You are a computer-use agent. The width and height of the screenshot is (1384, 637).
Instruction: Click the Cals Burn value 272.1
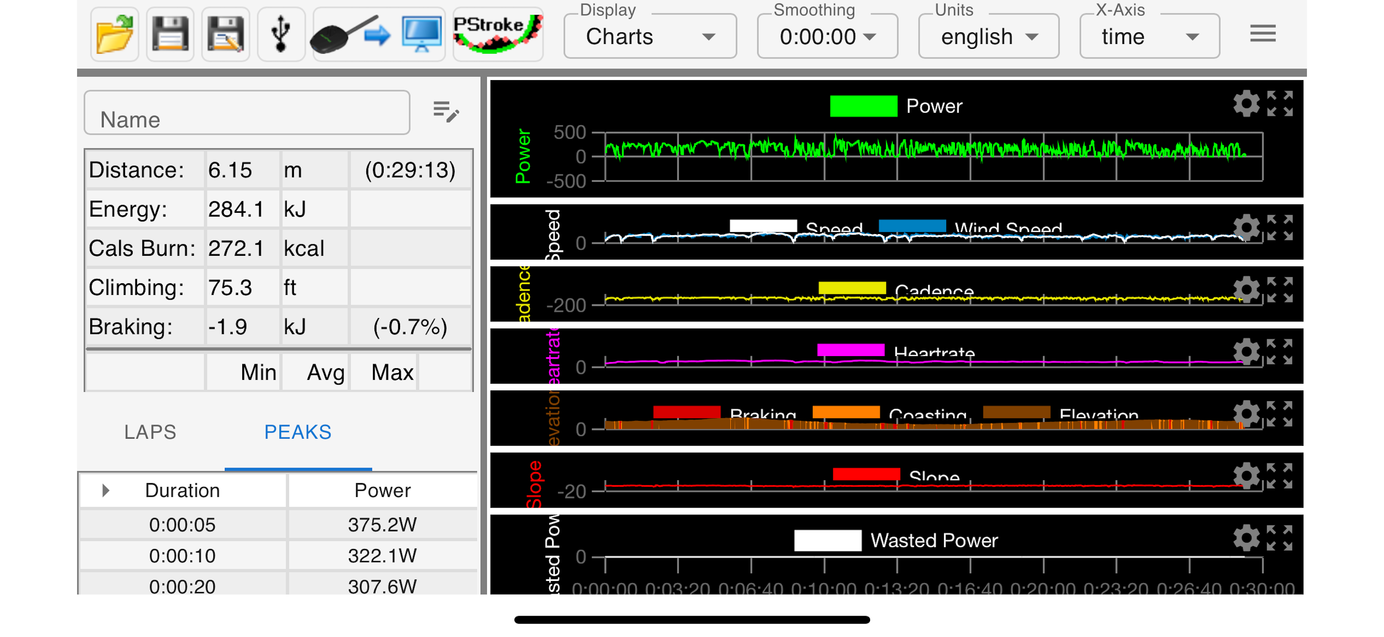pos(236,249)
